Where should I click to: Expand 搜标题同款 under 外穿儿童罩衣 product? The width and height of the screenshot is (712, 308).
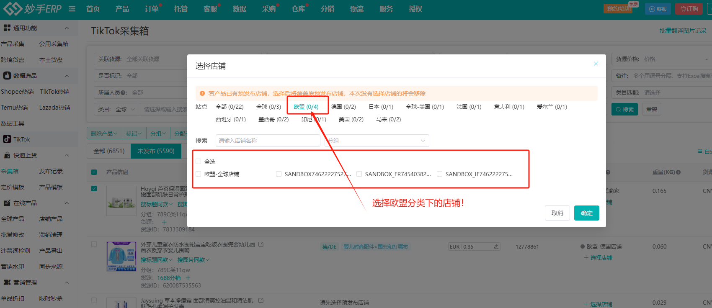[156, 260]
